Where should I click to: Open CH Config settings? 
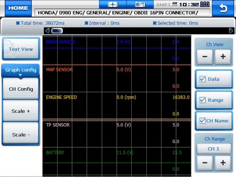coord(21,89)
